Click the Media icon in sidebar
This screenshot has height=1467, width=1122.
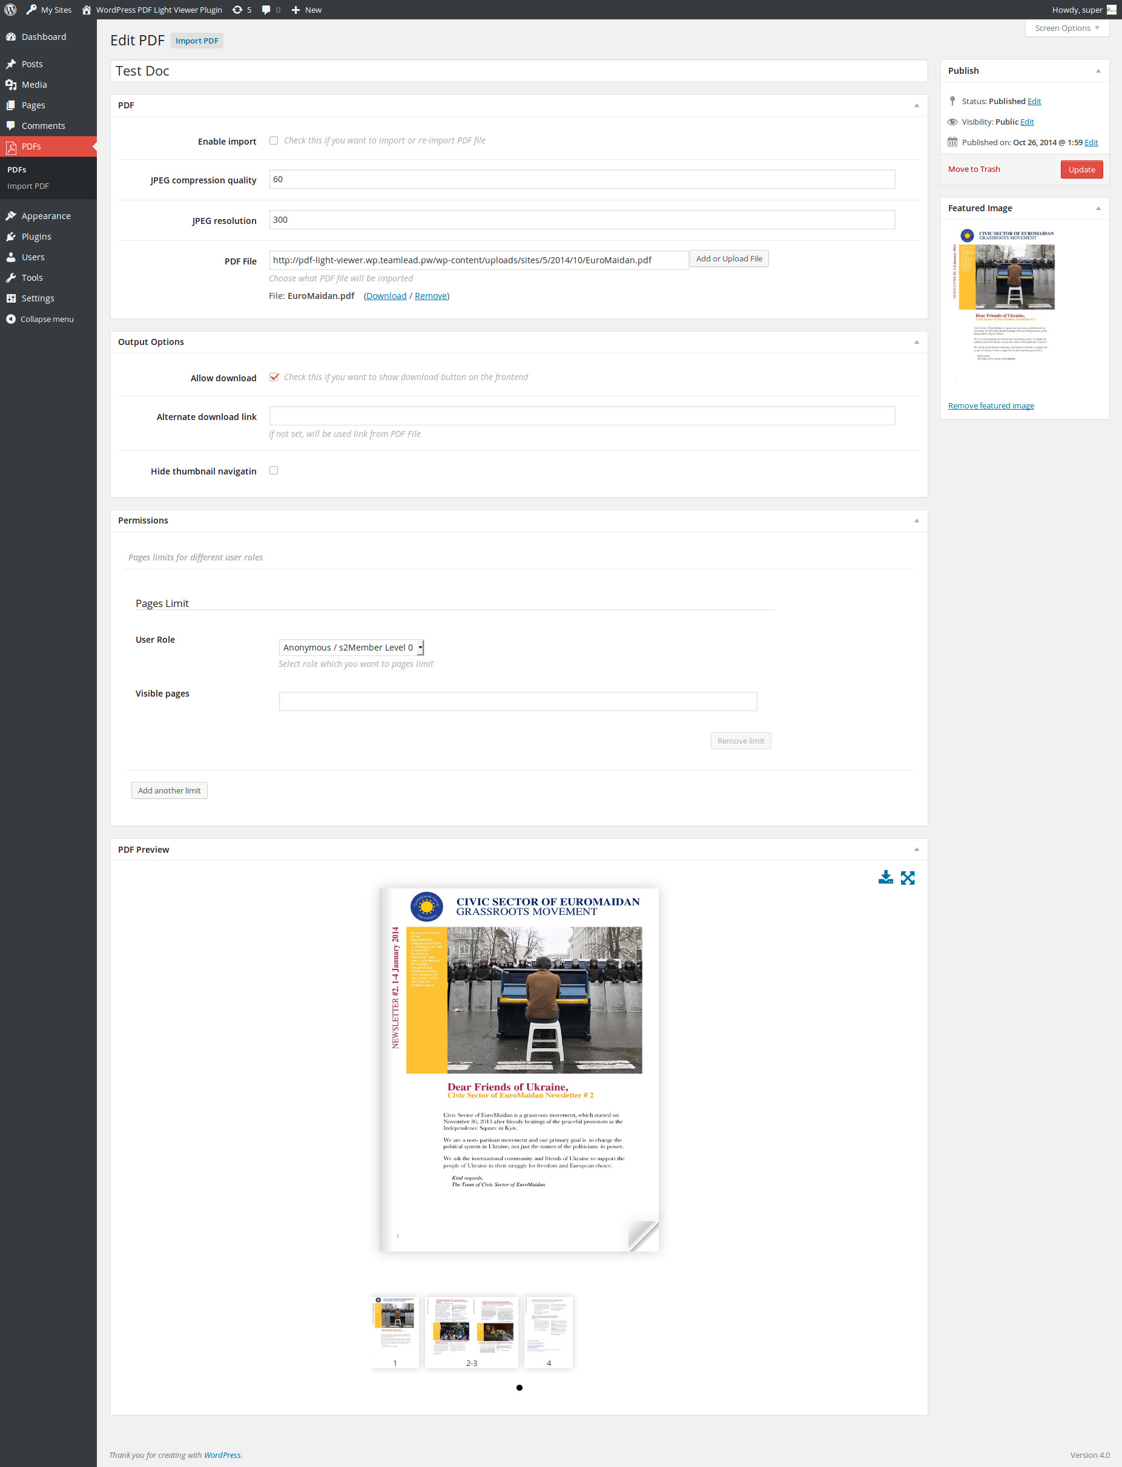click(11, 85)
